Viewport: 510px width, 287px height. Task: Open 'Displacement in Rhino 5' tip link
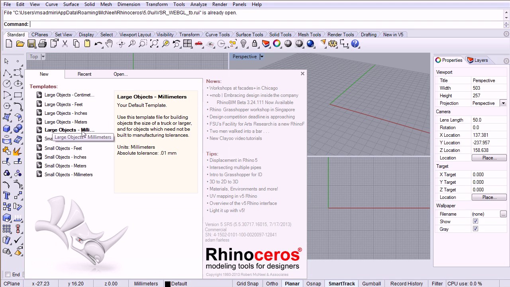tap(233, 160)
